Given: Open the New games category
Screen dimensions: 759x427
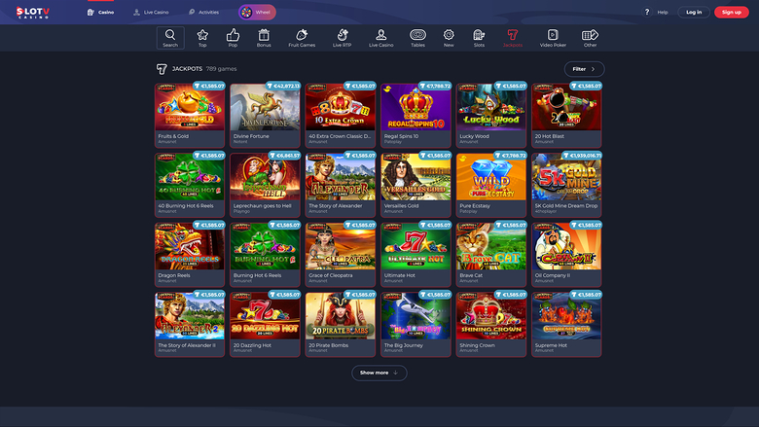Looking at the screenshot, I should pyautogui.click(x=449, y=38).
